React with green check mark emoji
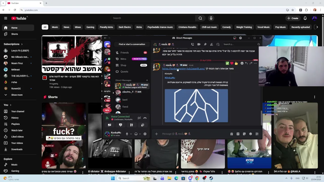This screenshot has width=324, height=182. click(x=227, y=63)
